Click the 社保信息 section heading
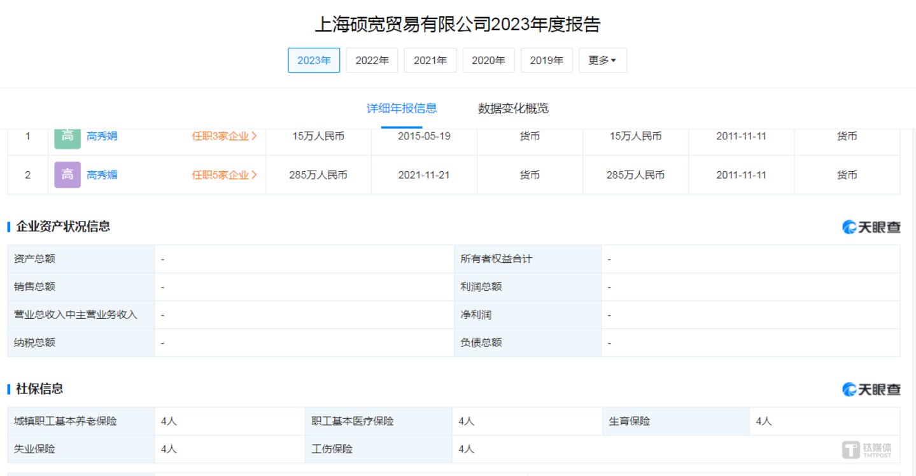 [x=39, y=389]
